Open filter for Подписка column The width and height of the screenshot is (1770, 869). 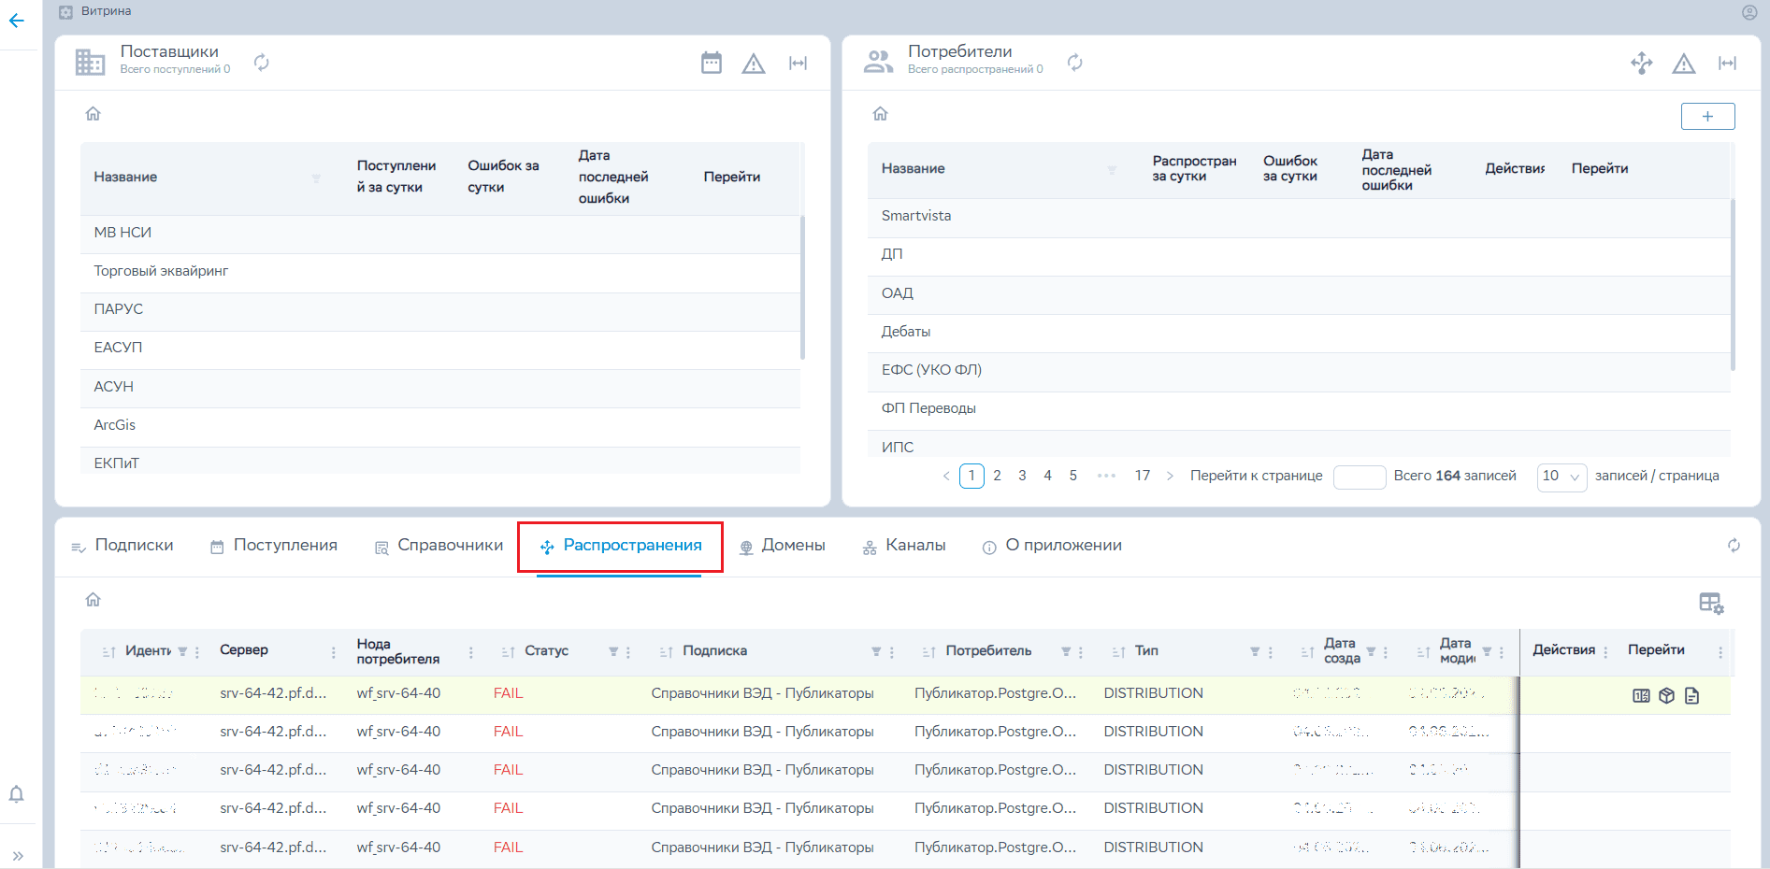pos(876,651)
